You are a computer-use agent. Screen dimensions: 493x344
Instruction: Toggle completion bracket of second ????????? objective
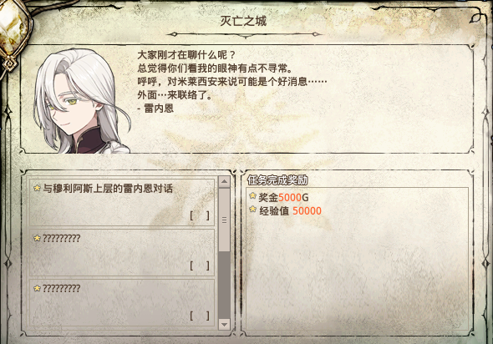coord(200,266)
